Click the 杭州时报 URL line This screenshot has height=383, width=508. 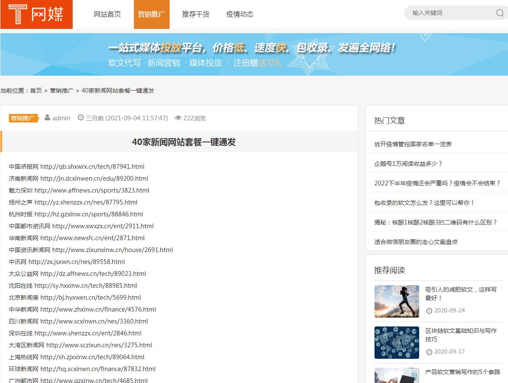pyautogui.click(x=76, y=214)
